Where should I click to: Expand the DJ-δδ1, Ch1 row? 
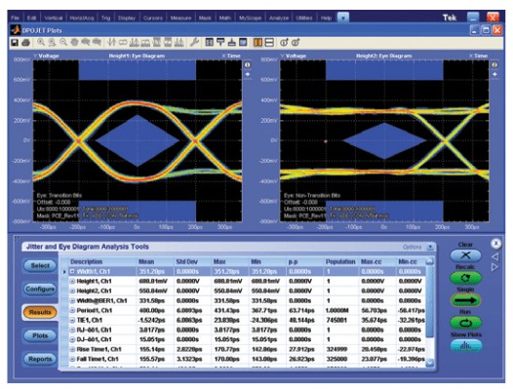[72, 339]
